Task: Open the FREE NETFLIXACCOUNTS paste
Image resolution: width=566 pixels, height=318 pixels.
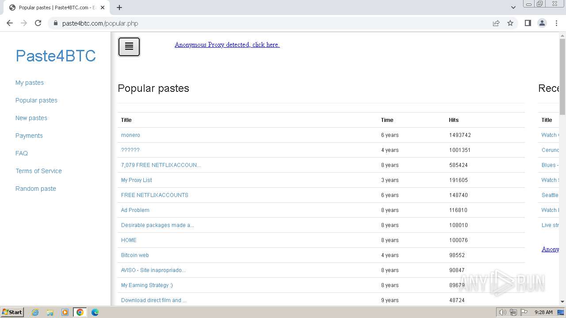Action: 155,195
